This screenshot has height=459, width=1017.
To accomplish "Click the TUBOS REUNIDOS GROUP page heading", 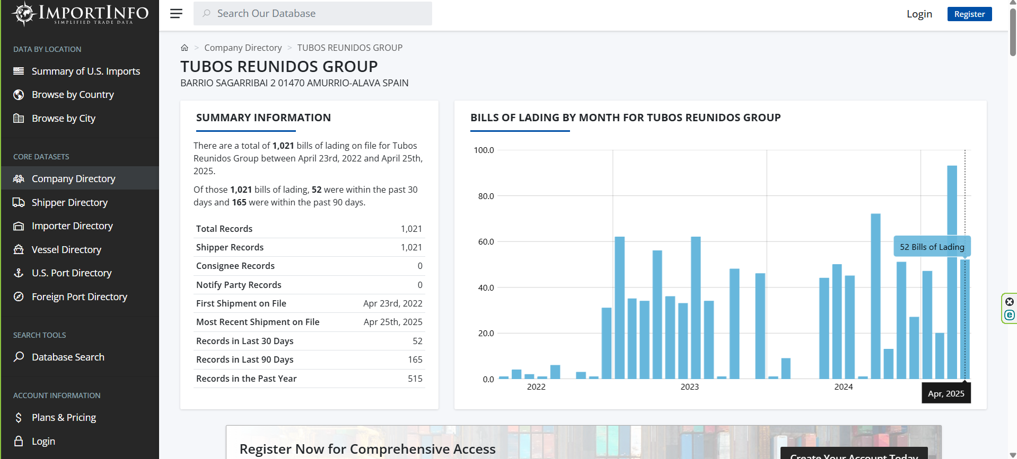I will coord(279,67).
